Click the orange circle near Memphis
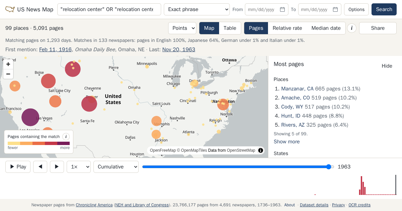Viewport: 402px width, 211px height. pos(156,121)
